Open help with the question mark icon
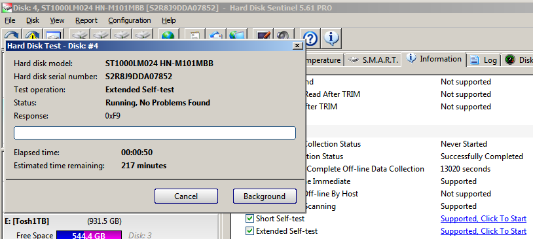 [x=310, y=39]
